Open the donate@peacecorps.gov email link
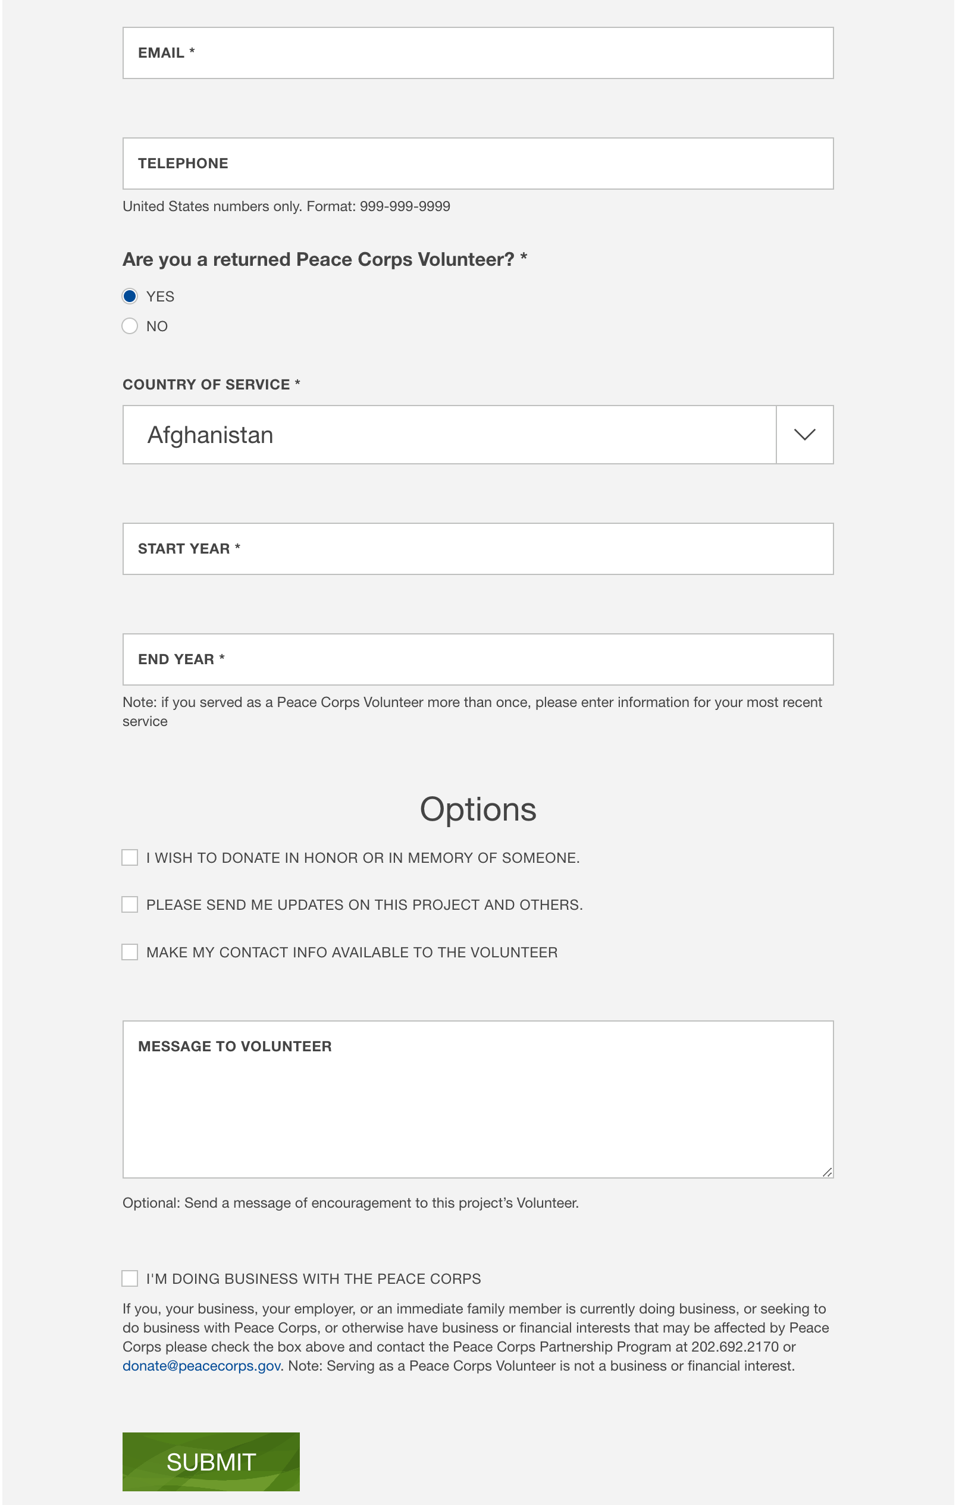This screenshot has width=959, height=1505. tap(201, 1366)
